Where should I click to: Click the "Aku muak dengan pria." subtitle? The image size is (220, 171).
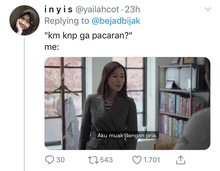pyautogui.click(x=127, y=136)
